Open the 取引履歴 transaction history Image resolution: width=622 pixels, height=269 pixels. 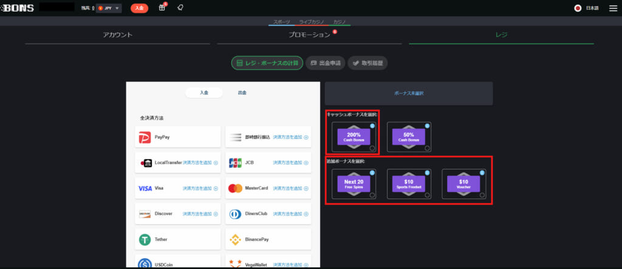pyautogui.click(x=367, y=63)
